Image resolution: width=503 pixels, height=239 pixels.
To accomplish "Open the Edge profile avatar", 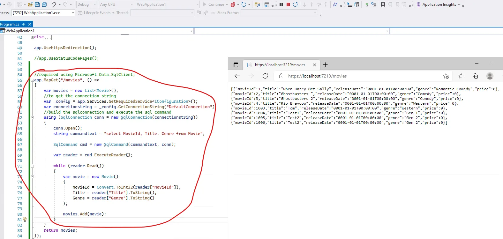I will click(x=490, y=76).
